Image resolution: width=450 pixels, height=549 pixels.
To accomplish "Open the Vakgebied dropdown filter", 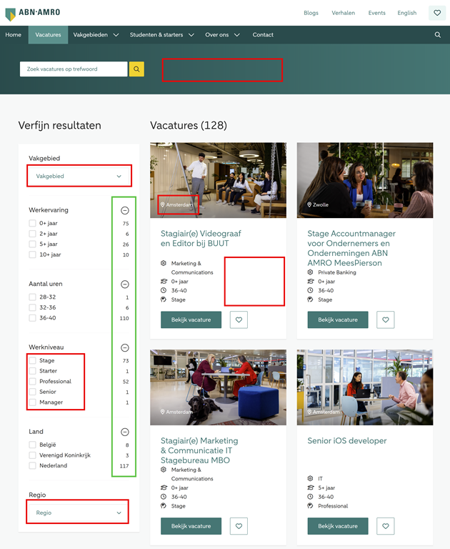I will pos(79,176).
